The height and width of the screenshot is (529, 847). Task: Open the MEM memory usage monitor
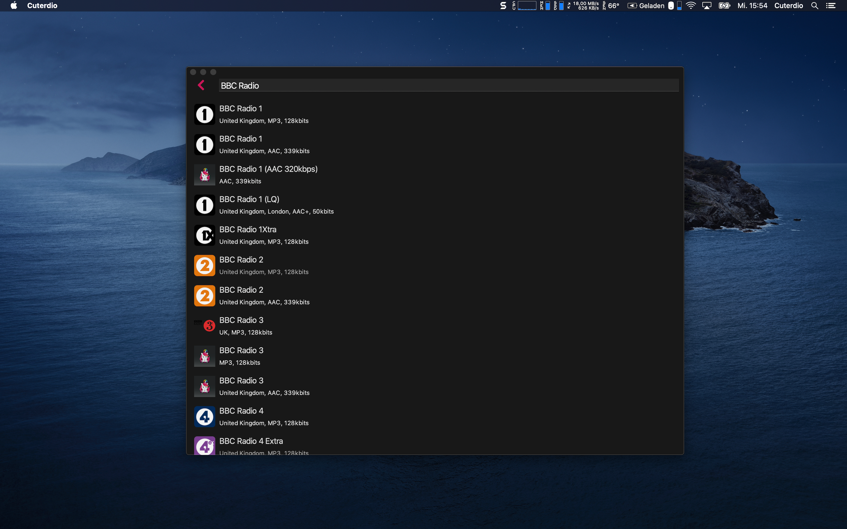click(545, 6)
